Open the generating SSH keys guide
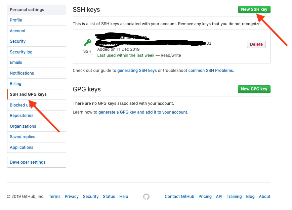Viewport: 292px width, 210px height. click(x=137, y=71)
